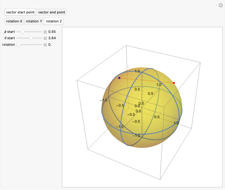This screenshot has height=190, width=225.
Task: Click the φ start slider thumb
Action: point(22,32)
